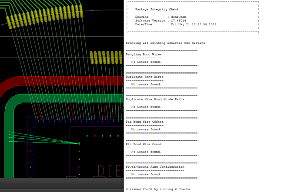Screen dimensions: 288x192
Task: Click the Package Integrity Check report title
Action: 157,10
